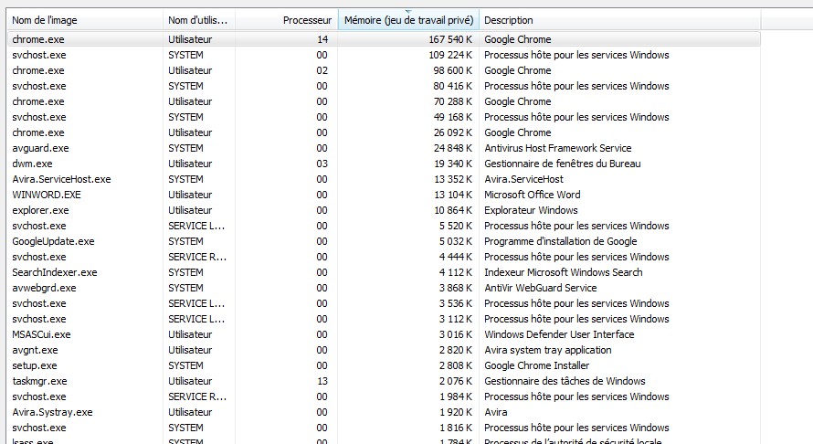The image size is (813, 444).
Task: Sort by the Nom de l'image column header
Action: (x=85, y=20)
